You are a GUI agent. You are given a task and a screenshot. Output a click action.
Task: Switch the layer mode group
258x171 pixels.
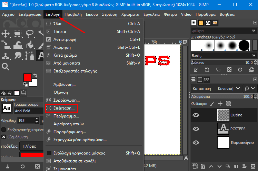click(x=250, y=89)
